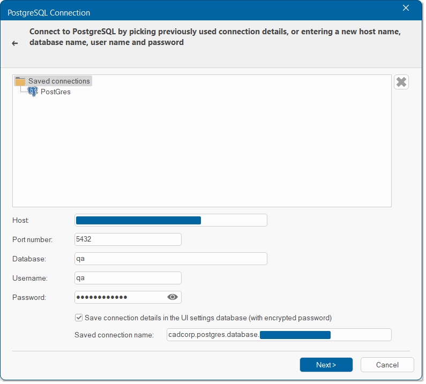Uncheck Save connection details checkbox
Viewport: 426px width, 384px height.
[79, 318]
